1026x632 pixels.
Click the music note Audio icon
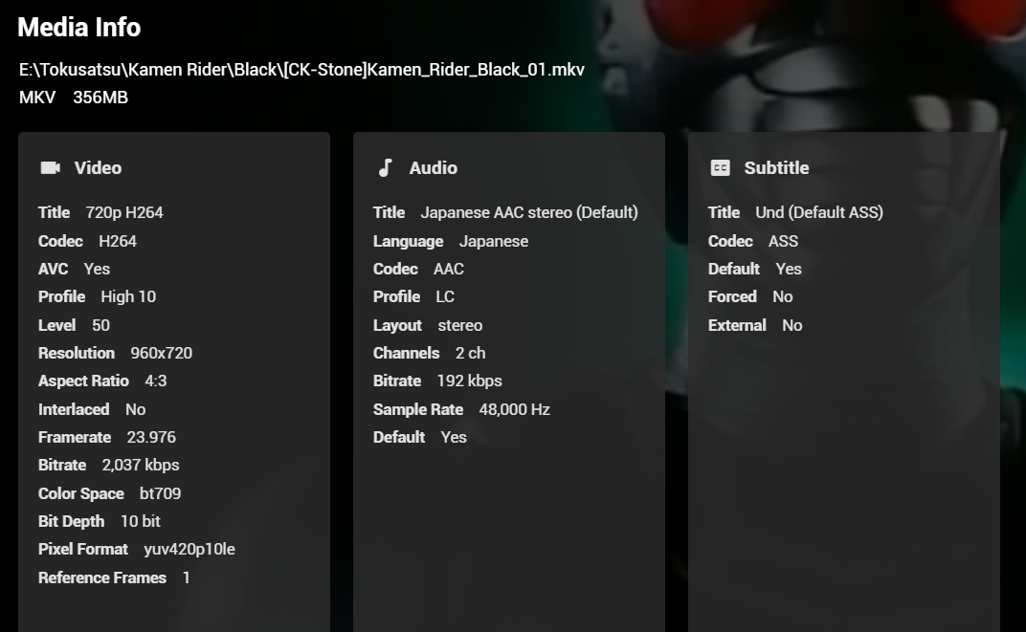(x=386, y=168)
